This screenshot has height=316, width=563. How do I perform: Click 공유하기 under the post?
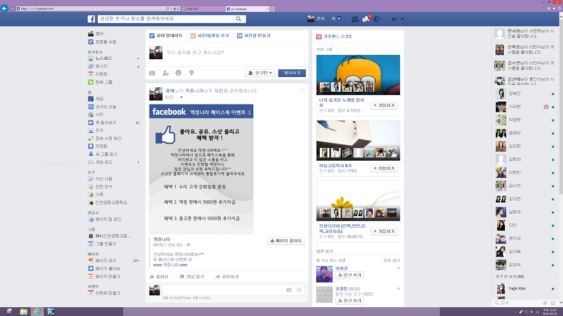pos(227,277)
